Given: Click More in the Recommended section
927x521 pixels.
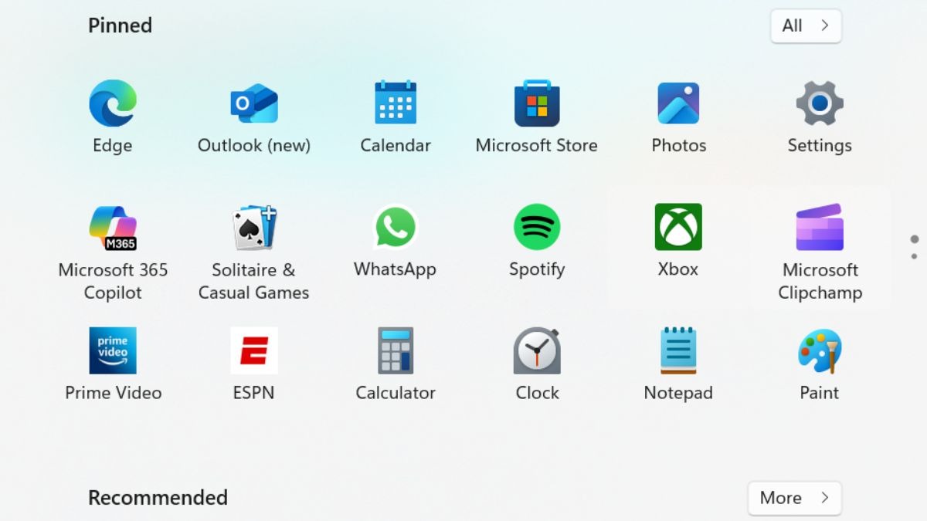Looking at the screenshot, I should (794, 498).
